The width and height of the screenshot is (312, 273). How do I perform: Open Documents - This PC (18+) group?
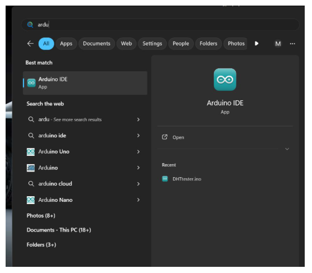click(59, 230)
